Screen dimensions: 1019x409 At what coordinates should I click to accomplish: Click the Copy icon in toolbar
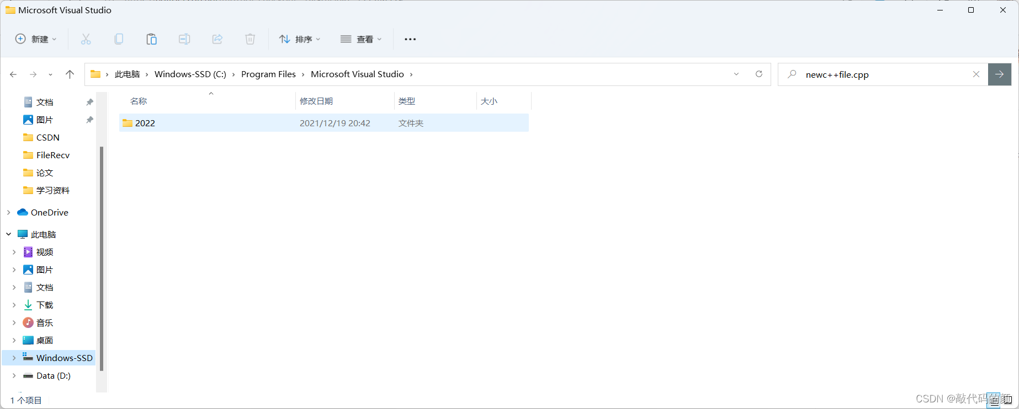pyautogui.click(x=119, y=39)
